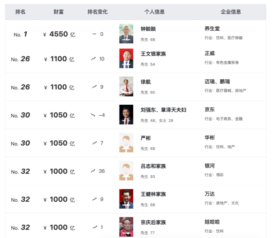The width and height of the screenshot is (273, 238).
Task: Open the 娃哈哈 company link
Action: click(x=212, y=222)
